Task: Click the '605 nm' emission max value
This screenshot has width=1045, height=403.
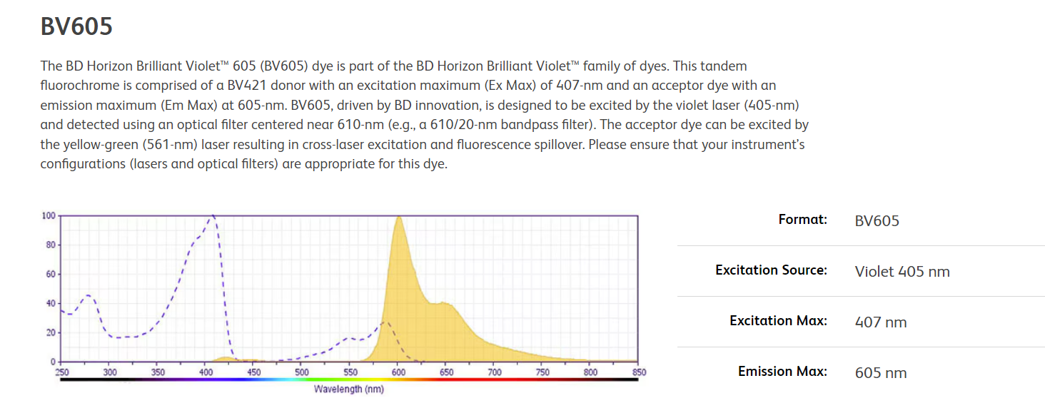Action: (880, 372)
